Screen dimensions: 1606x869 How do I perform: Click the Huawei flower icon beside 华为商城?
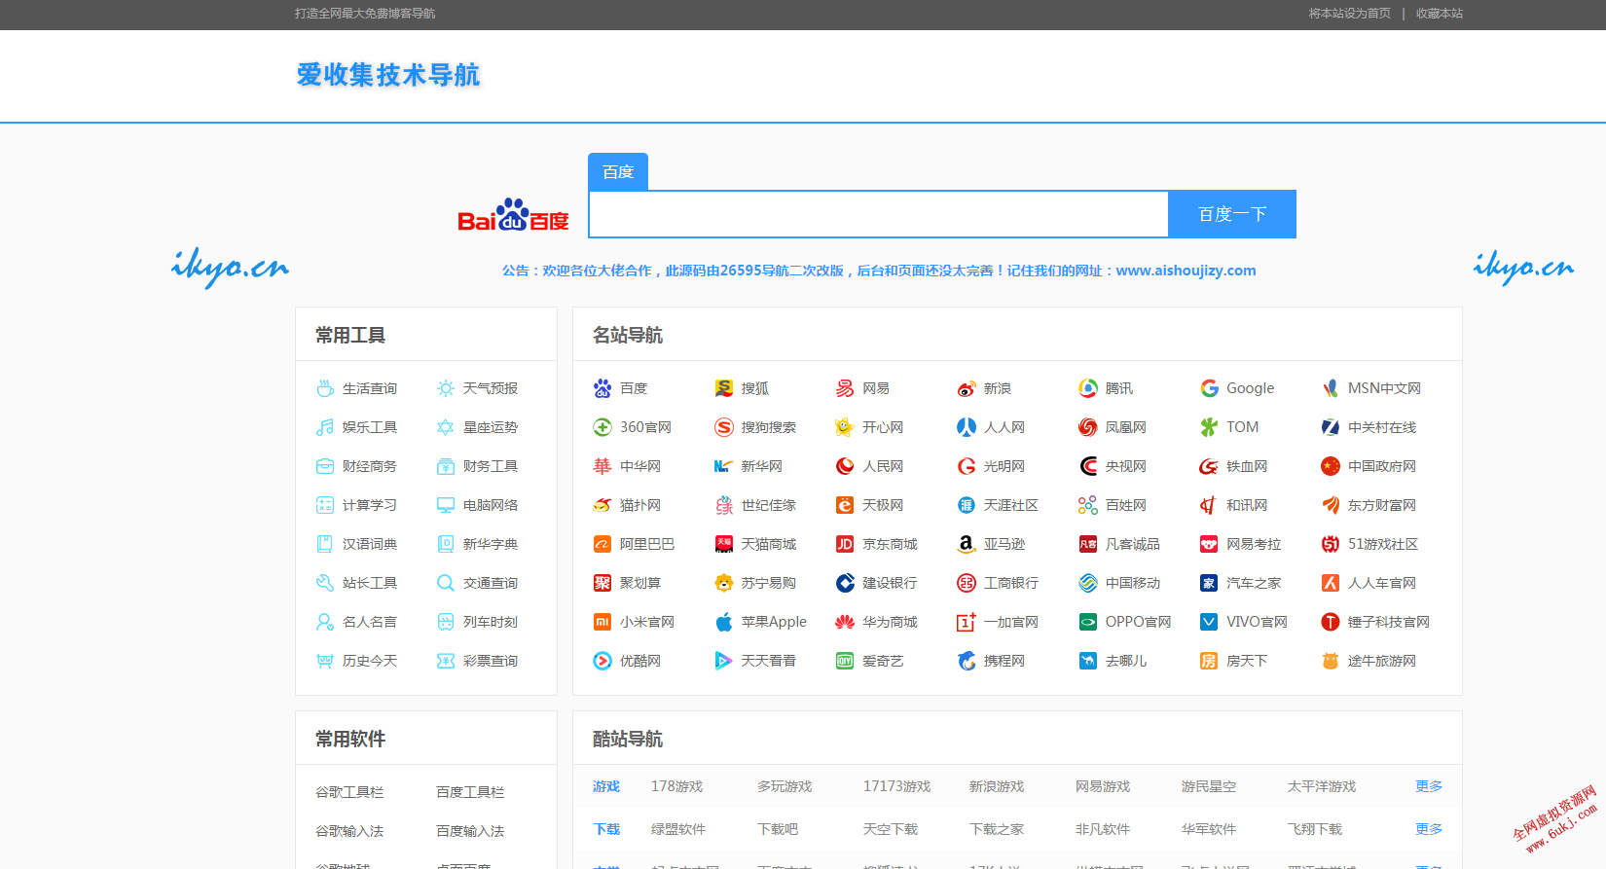(x=845, y=622)
